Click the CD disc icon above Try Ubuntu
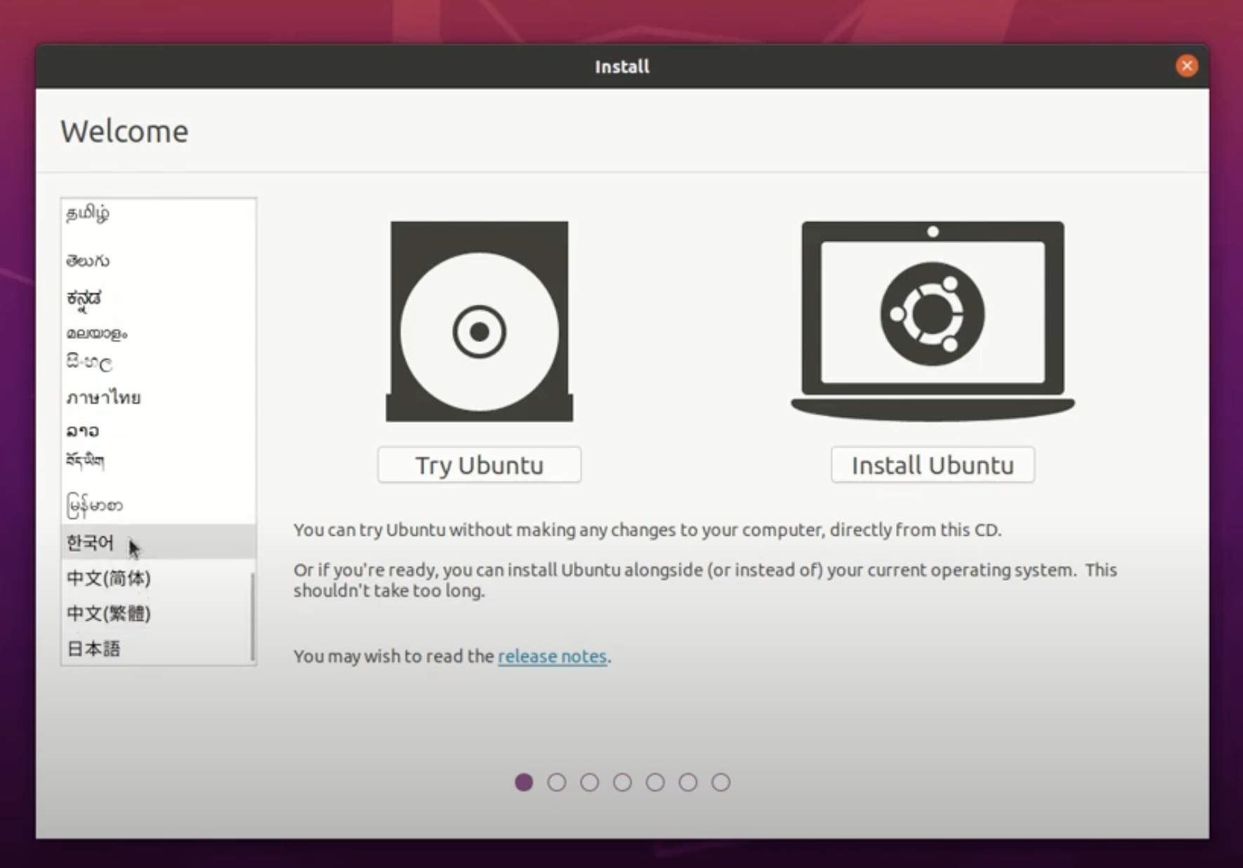Image resolution: width=1243 pixels, height=868 pixels. (x=480, y=322)
